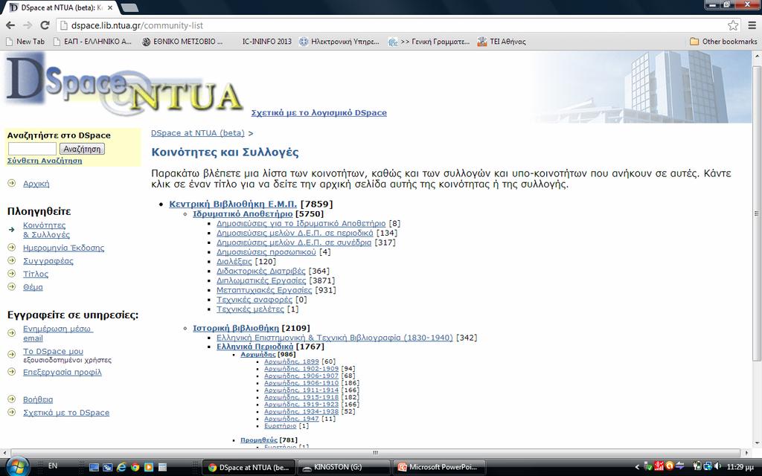Screen dimensions: 762x476
Task: Open the EN language indicator on the taskbar
Action: coord(53,466)
